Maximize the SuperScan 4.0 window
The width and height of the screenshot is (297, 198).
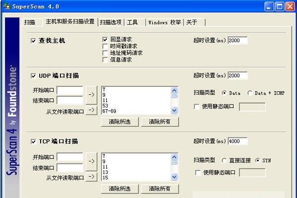tap(280, 6)
